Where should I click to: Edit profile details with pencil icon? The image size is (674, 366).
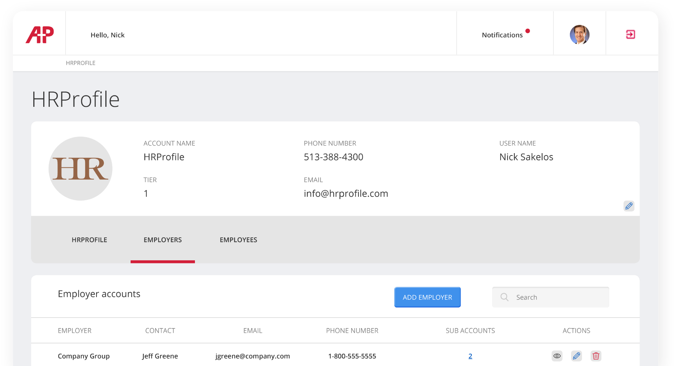point(629,206)
